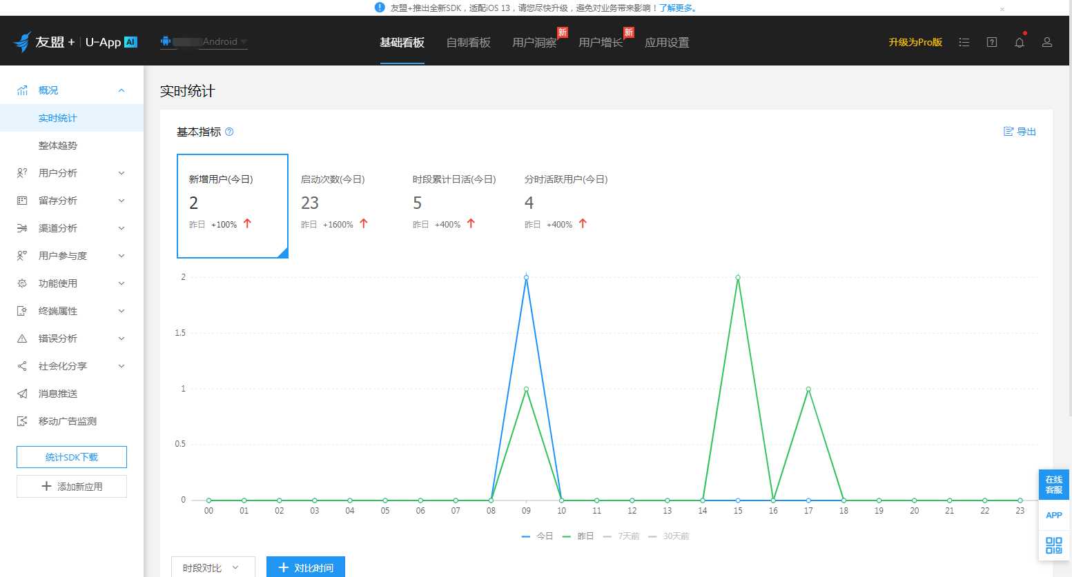Click the 导出 export link
This screenshot has height=577, width=1072.
pos(1020,132)
